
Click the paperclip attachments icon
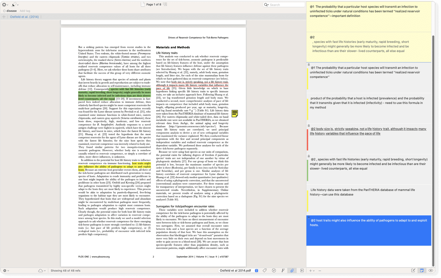pyautogui.click(x=292, y=270)
